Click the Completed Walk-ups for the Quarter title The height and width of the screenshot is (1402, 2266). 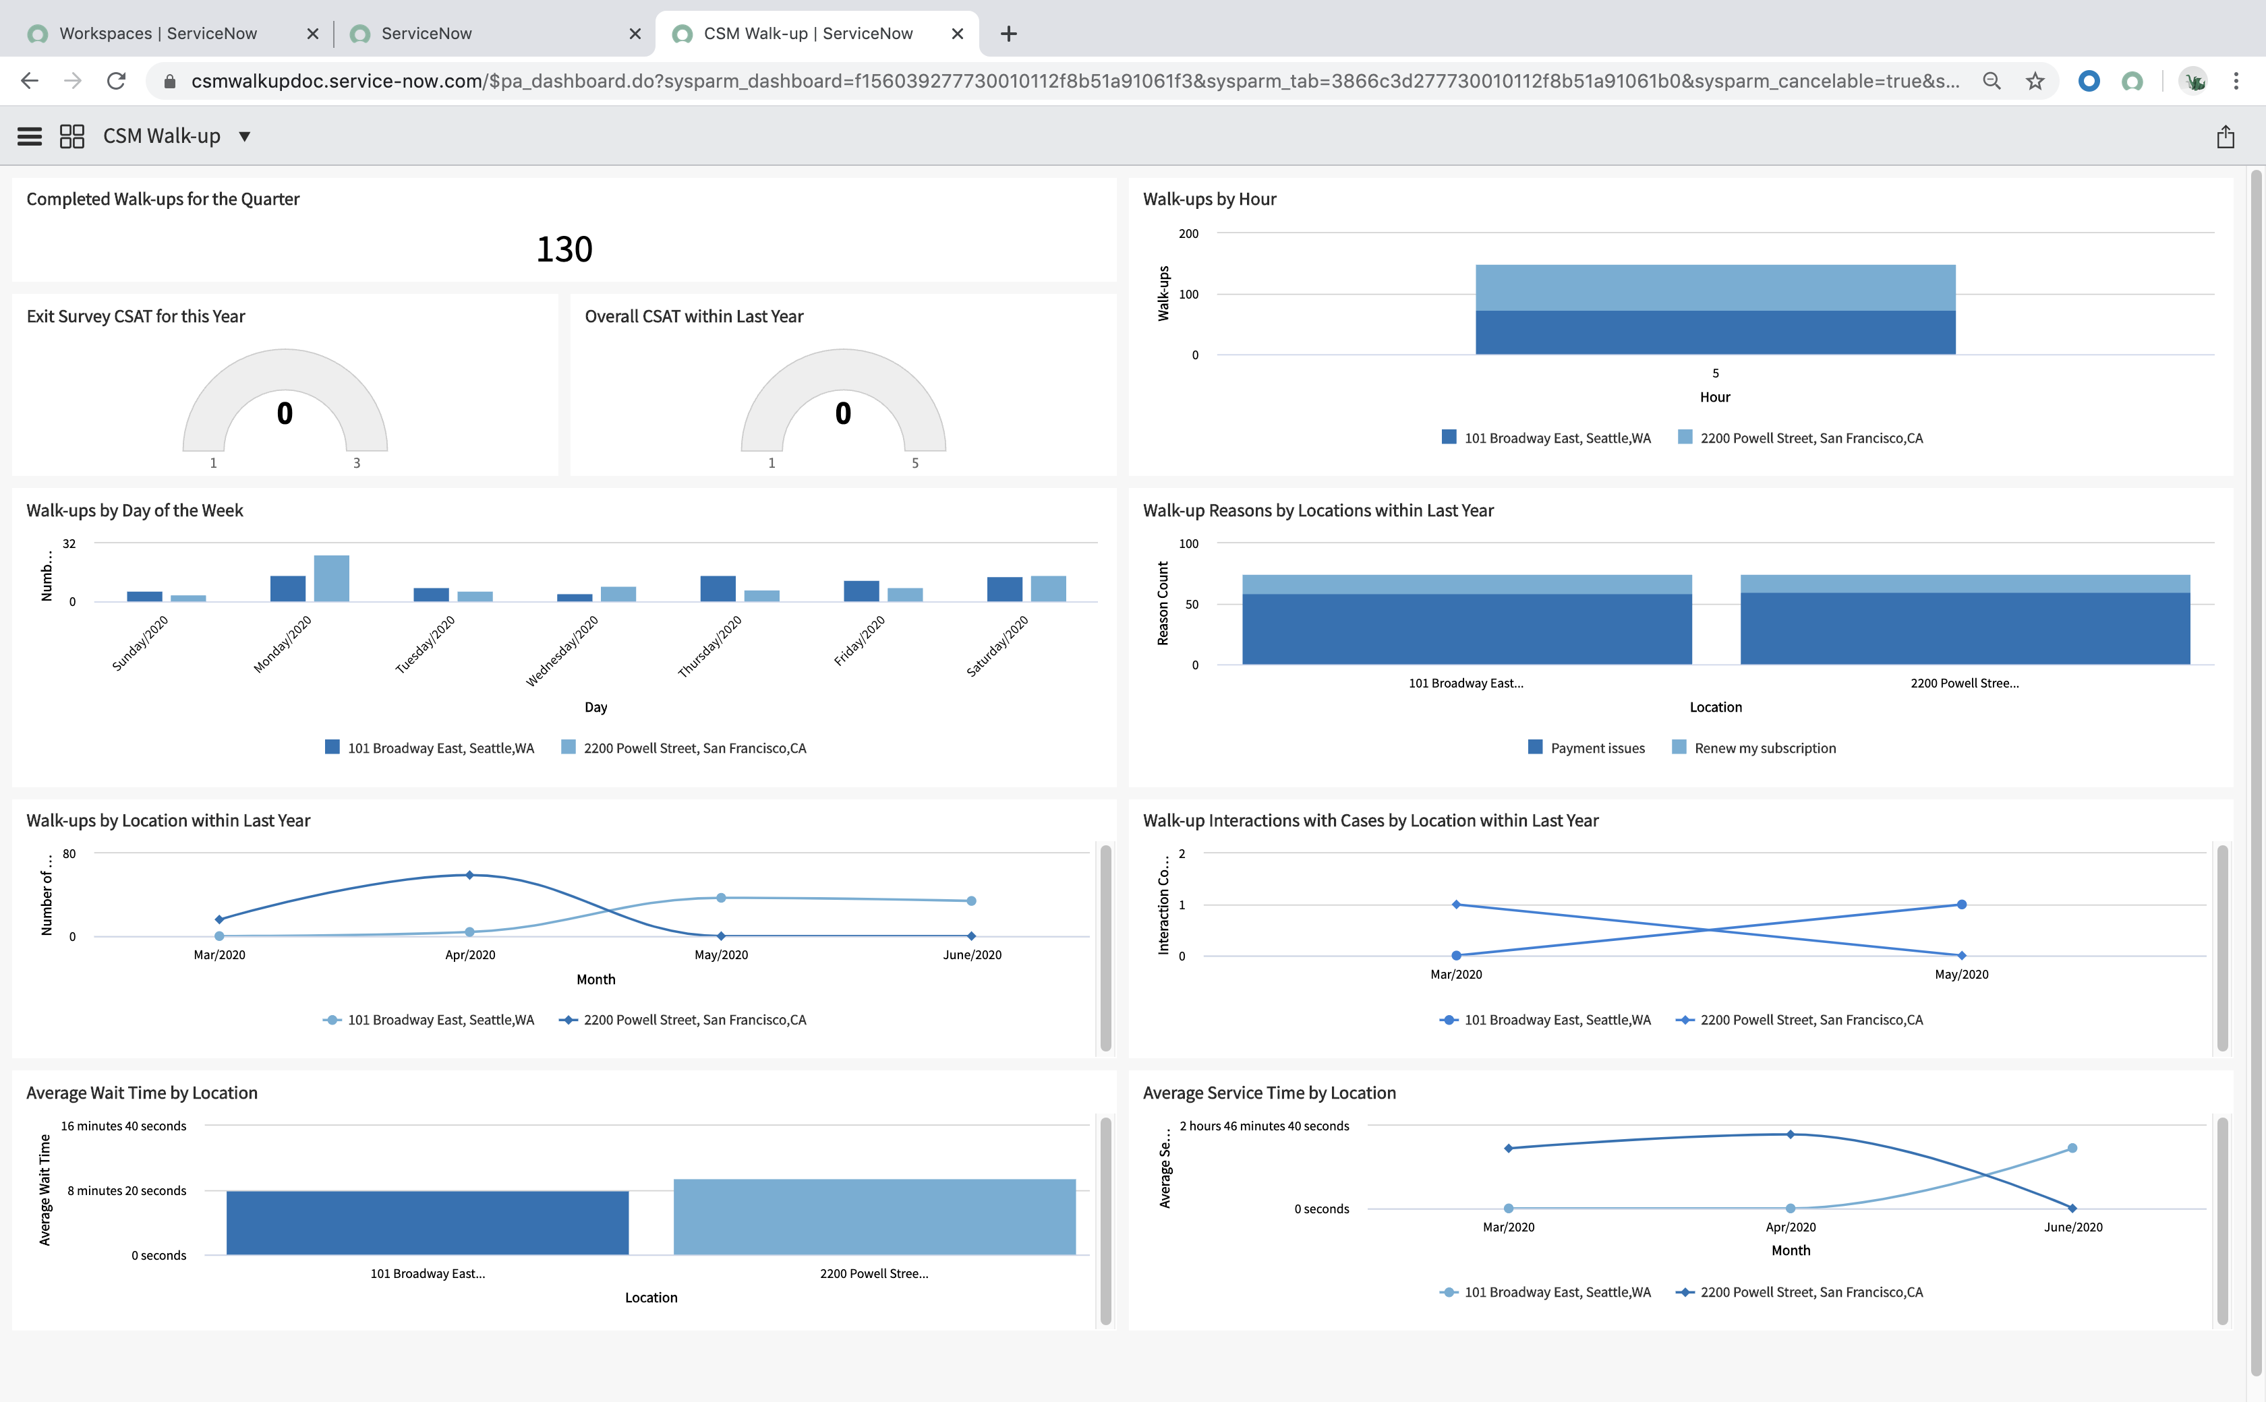(163, 200)
